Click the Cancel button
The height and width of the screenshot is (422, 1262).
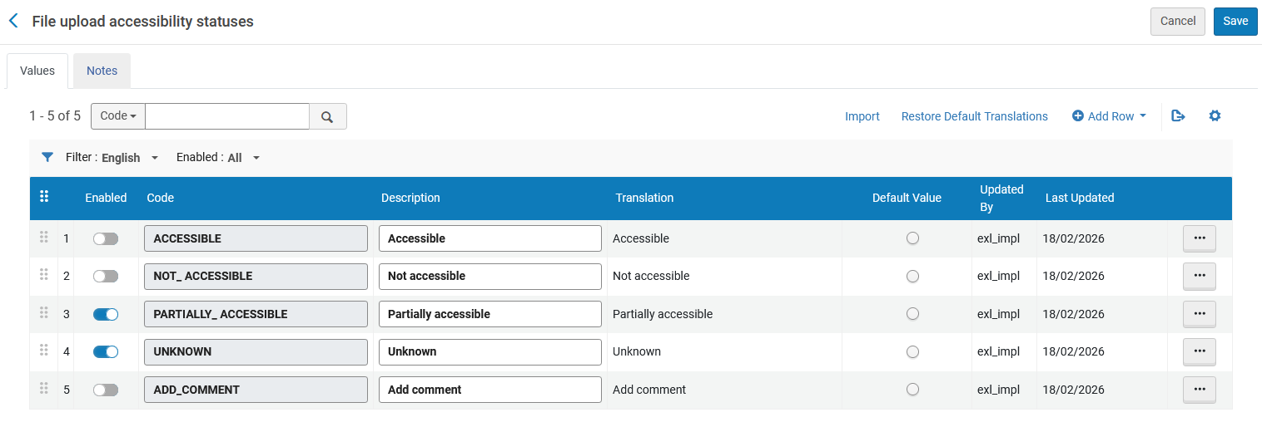point(1178,22)
